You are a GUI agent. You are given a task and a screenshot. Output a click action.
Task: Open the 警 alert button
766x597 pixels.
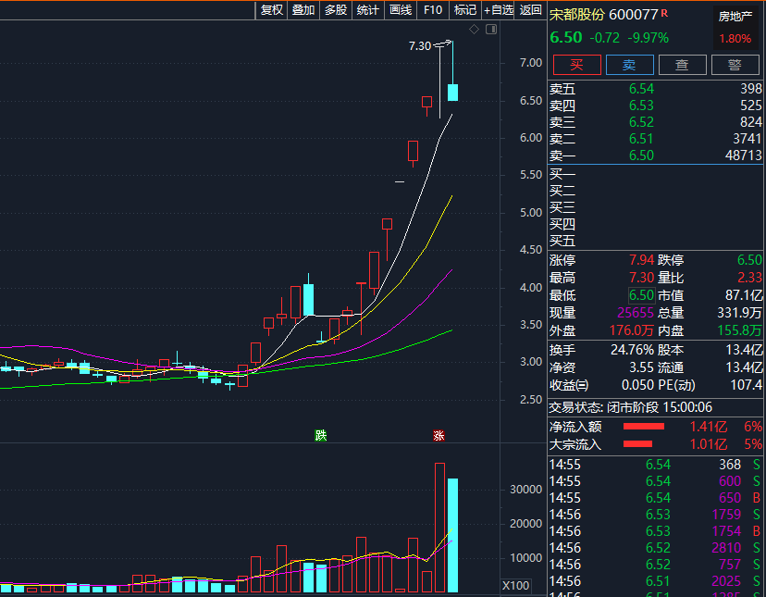click(x=735, y=64)
